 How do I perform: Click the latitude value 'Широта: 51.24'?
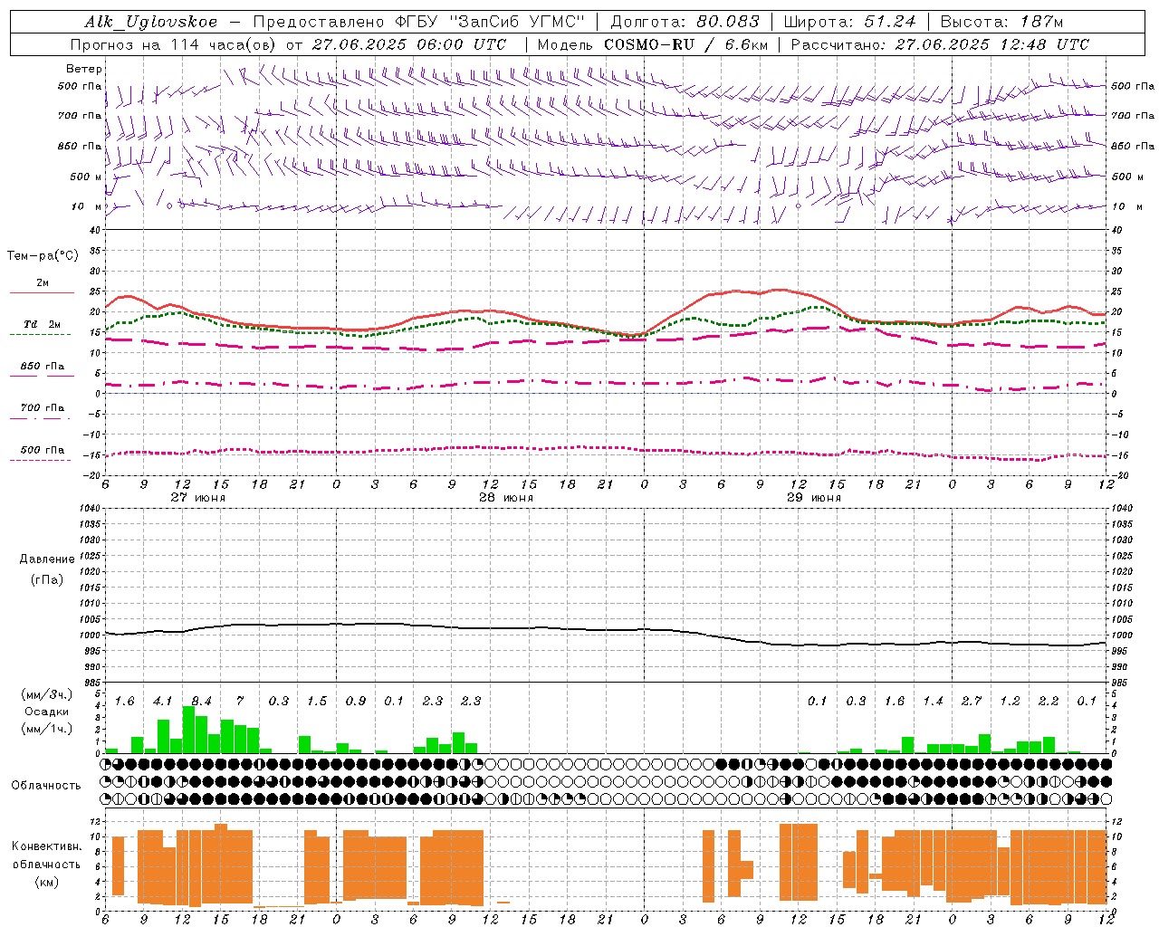coord(849,23)
